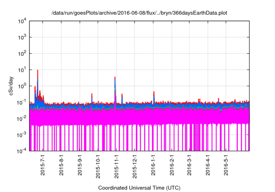
Task: Click the Coordinated Universal Time (UTC) label
Action: [x=139, y=188]
